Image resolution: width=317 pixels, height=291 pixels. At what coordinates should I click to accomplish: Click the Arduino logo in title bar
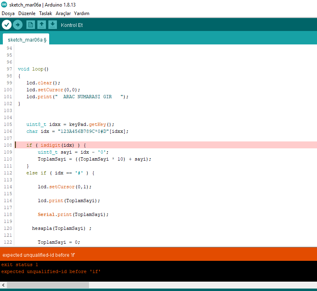tap(4, 4)
